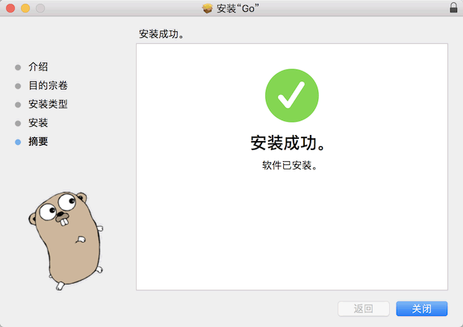463x327 pixels.
Task: Select the 目的宗卷 step label
Action: 48,86
